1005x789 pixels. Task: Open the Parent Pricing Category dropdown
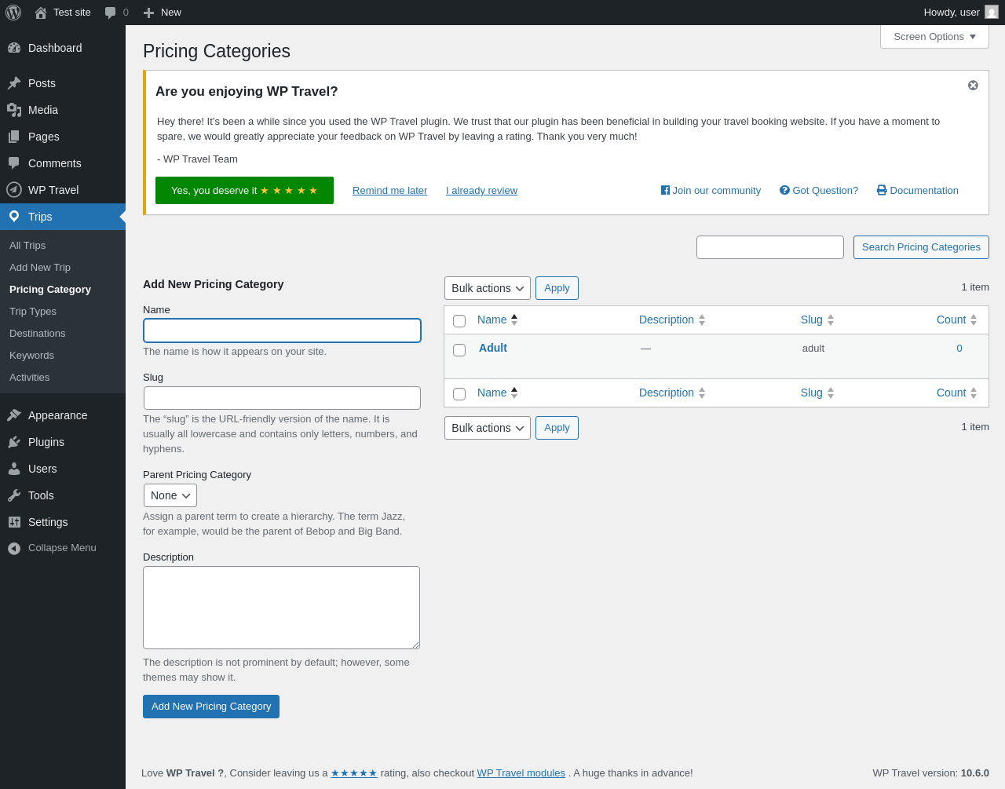click(x=170, y=495)
